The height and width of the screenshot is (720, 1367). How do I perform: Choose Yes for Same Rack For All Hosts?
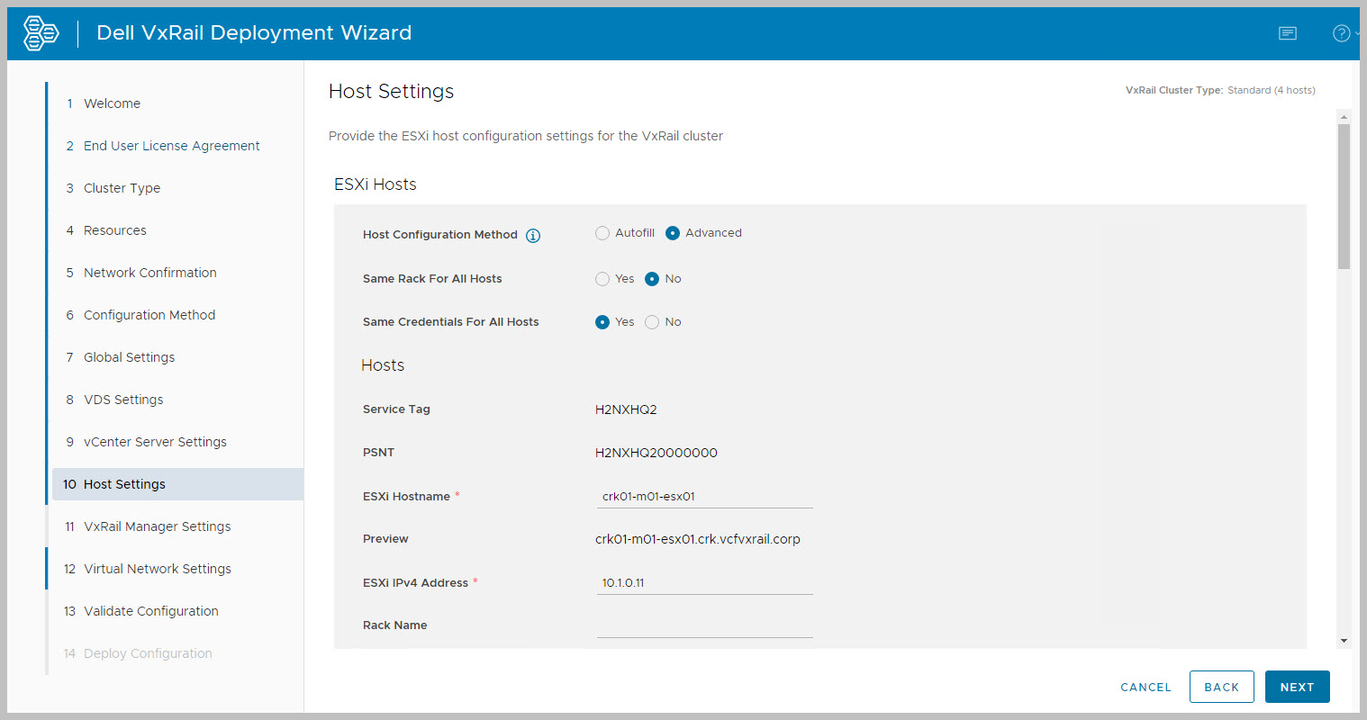pos(602,279)
